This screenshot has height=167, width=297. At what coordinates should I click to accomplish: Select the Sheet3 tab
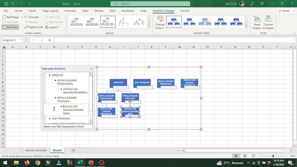(57, 150)
